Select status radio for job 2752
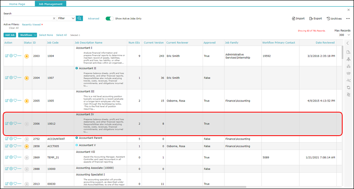 (x=27, y=139)
